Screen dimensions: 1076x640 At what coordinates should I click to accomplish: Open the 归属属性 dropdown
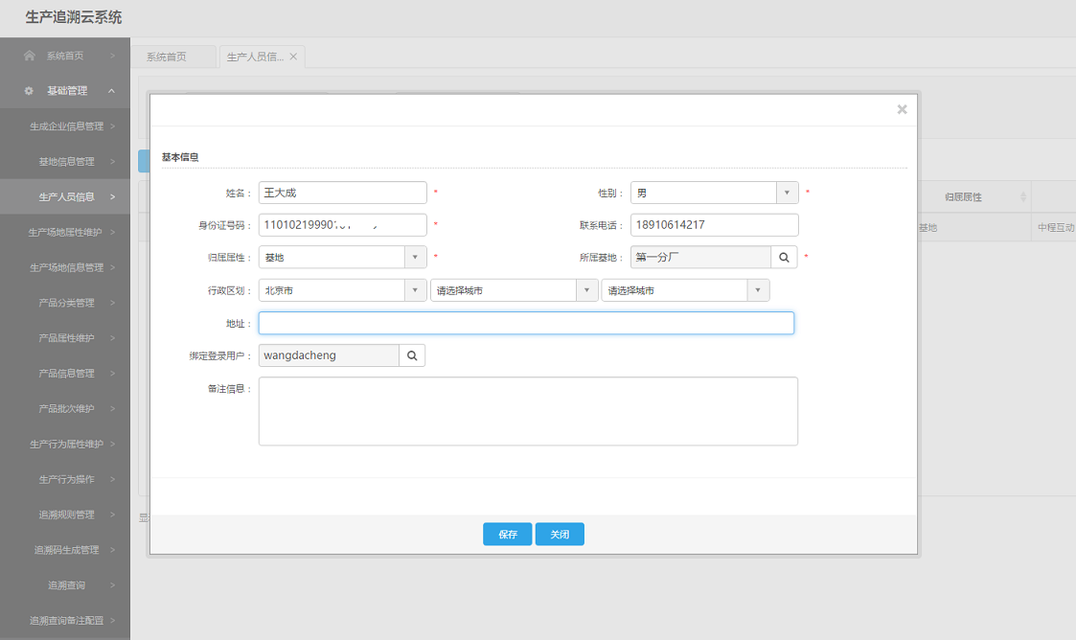[x=415, y=257]
